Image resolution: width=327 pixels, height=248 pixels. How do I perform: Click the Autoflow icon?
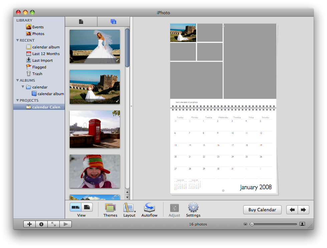coord(149,208)
